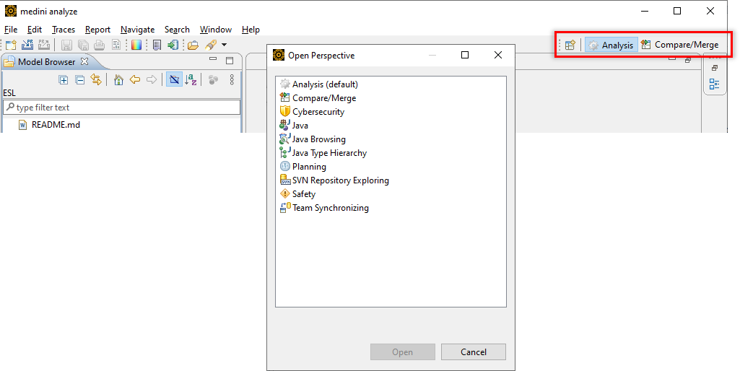Click the greyed-out Save All icon
Viewport: 740px width, 371px height.
[x=83, y=45]
